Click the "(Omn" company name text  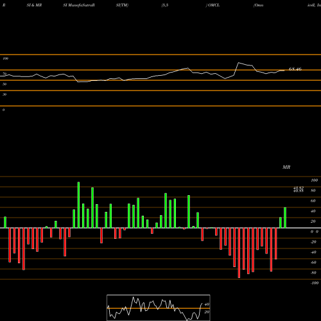click(x=258, y=5)
